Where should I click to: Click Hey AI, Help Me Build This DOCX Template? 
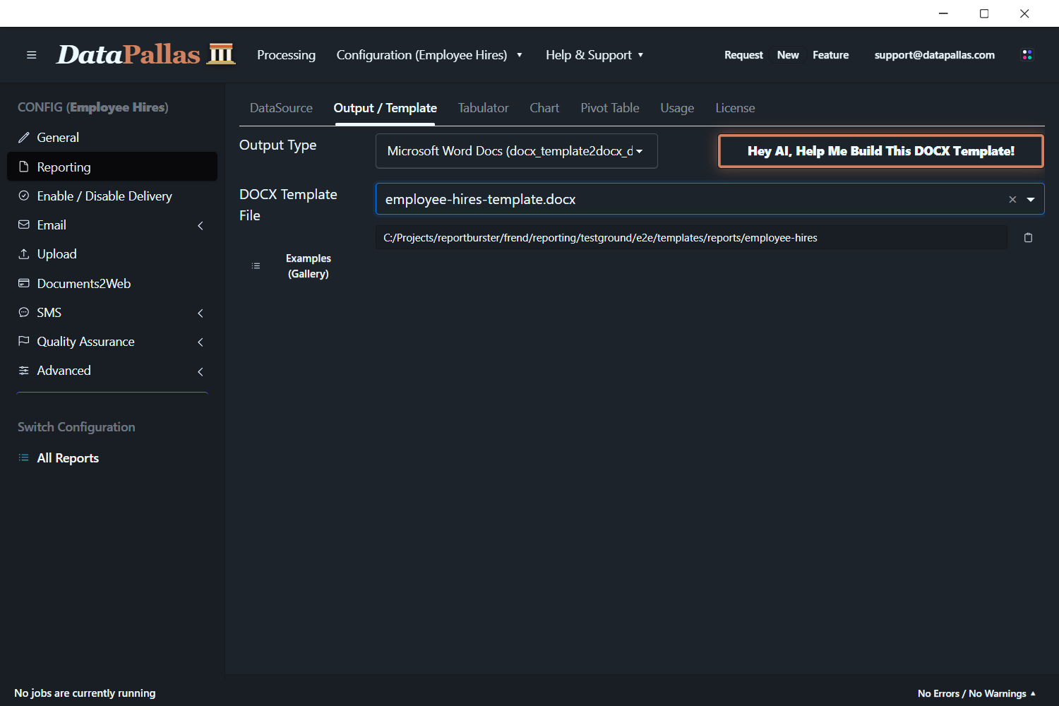(881, 151)
